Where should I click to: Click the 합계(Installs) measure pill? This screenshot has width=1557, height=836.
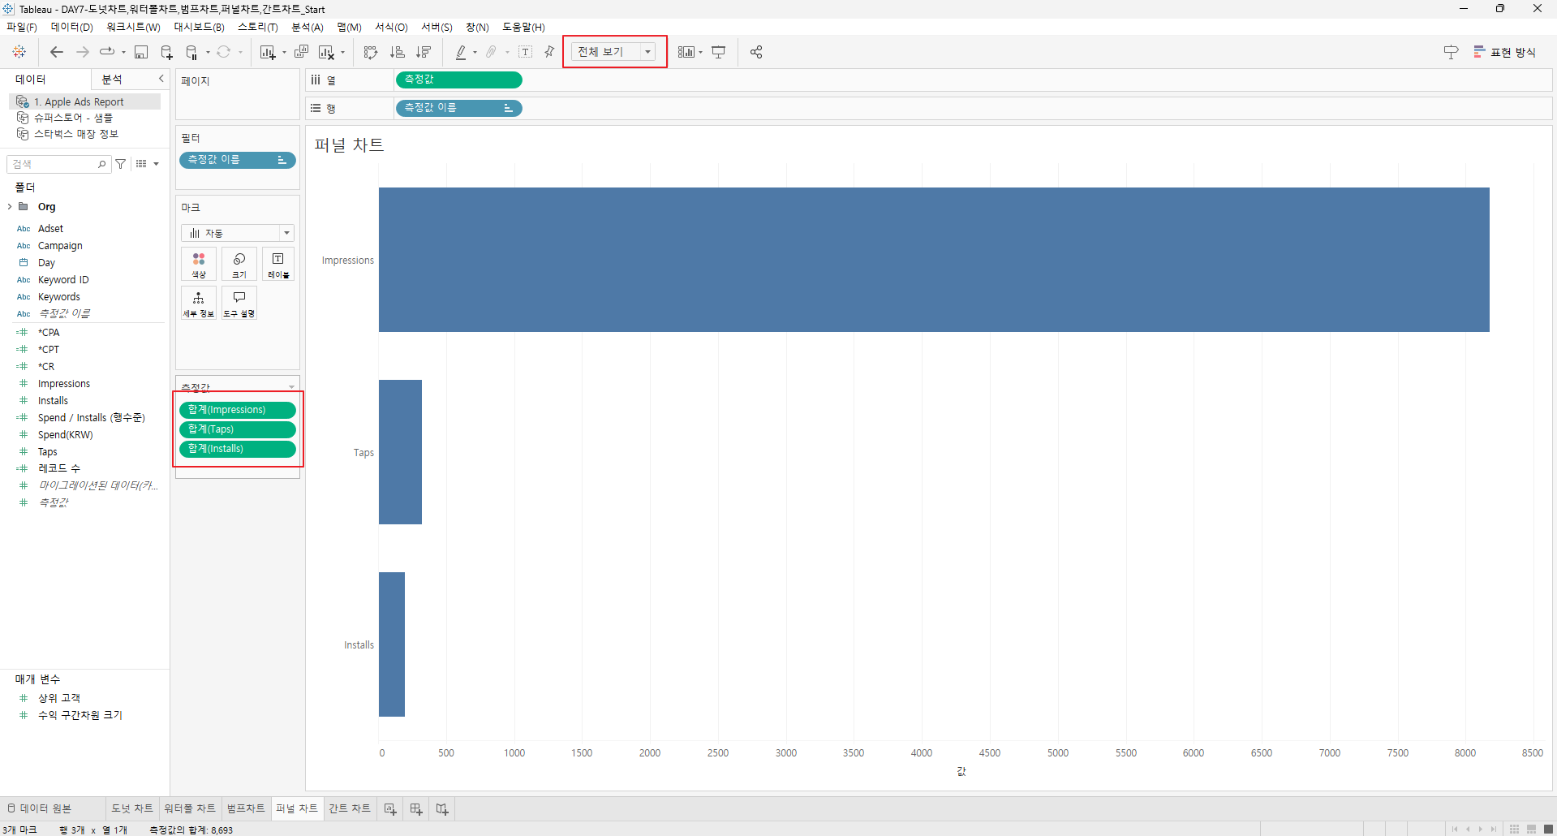pyautogui.click(x=238, y=449)
